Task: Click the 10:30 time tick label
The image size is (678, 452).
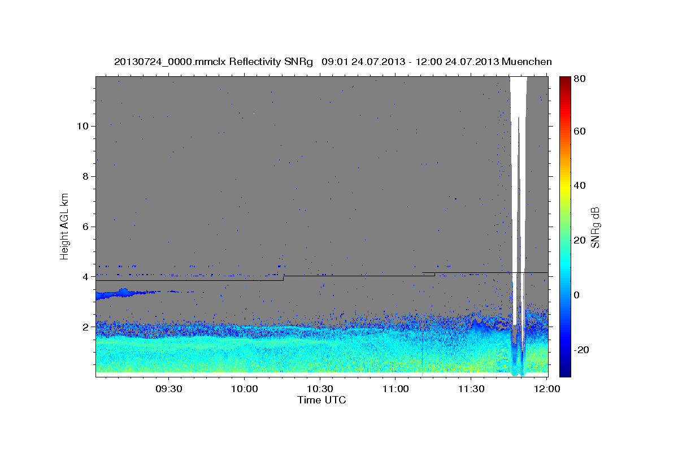Action: click(x=320, y=389)
